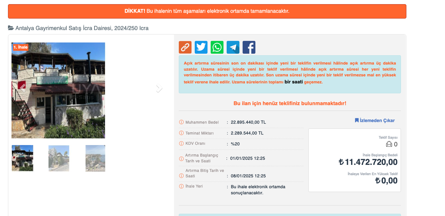
Task: Click the Muhammen Bedel label
Action: tap(202, 122)
